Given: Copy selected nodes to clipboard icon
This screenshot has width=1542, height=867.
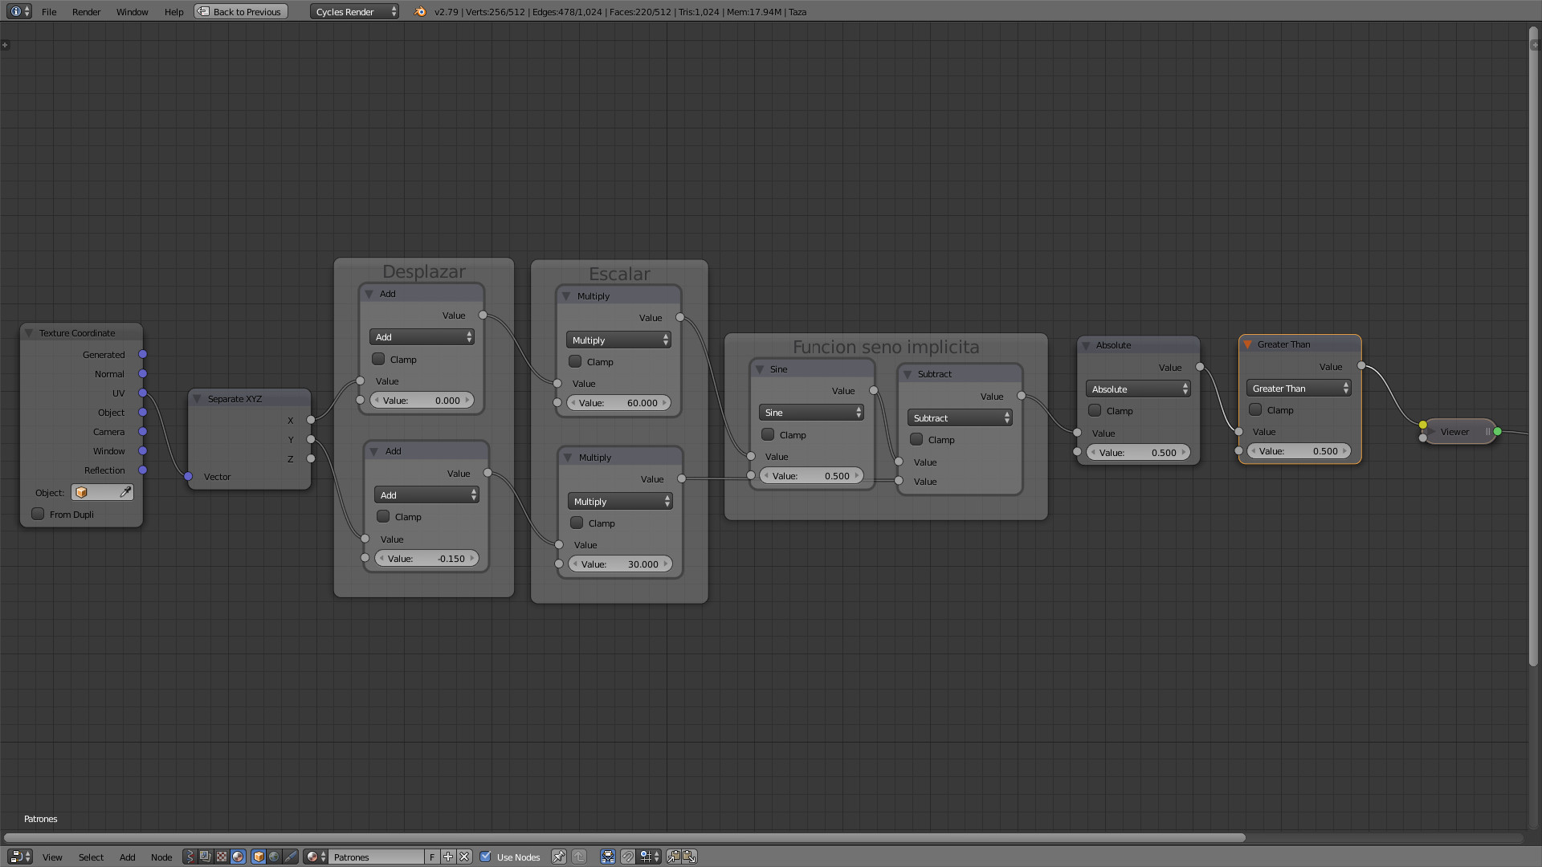Looking at the screenshot, I should click(x=673, y=857).
